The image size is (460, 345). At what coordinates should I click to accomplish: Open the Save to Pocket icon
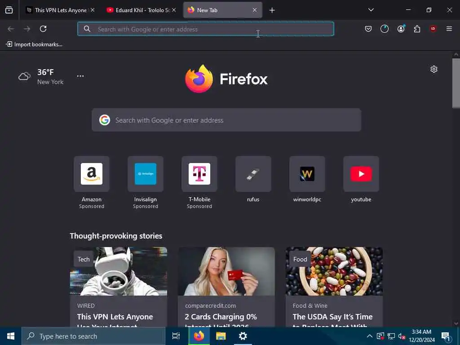(368, 29)
